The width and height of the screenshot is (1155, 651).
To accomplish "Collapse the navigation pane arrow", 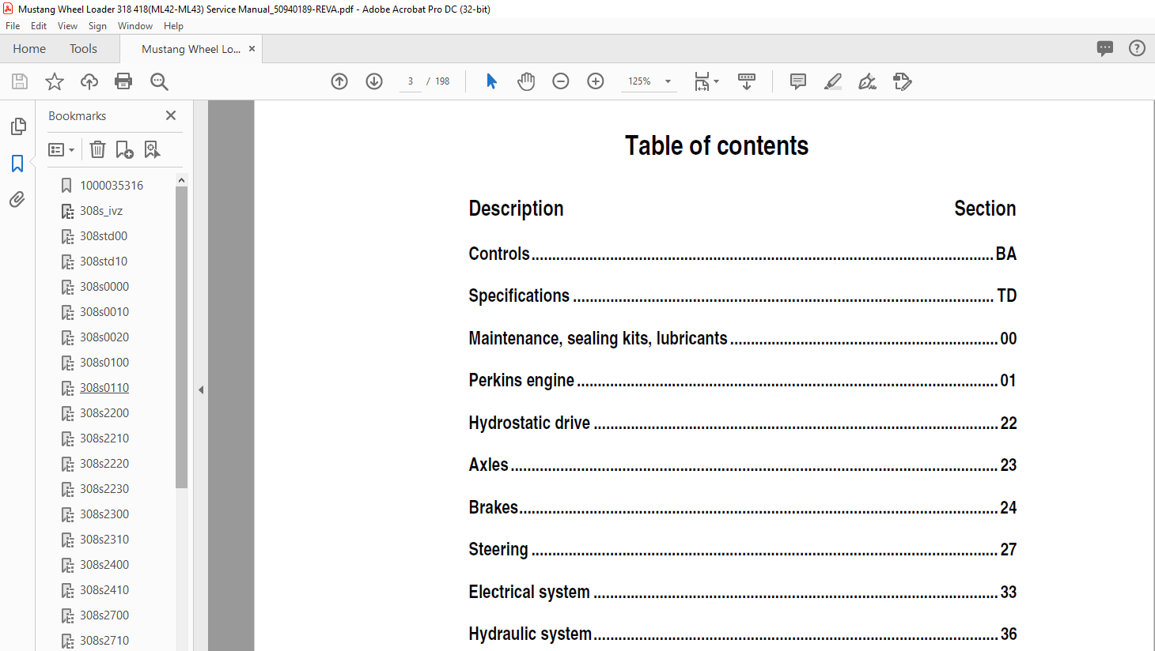I will (201, 389).
